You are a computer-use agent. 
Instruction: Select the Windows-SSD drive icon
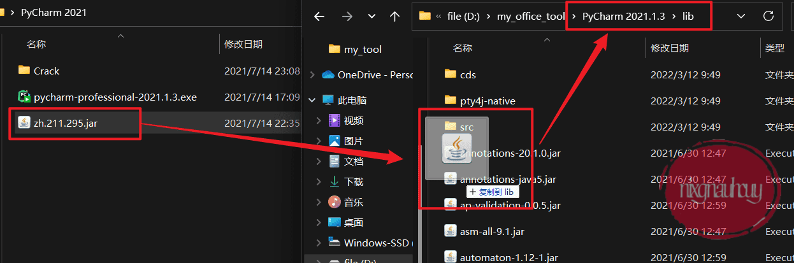[x=334, y=243]
